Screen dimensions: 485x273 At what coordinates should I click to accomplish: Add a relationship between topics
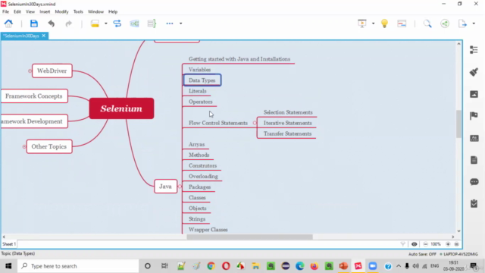pos(117,24)
